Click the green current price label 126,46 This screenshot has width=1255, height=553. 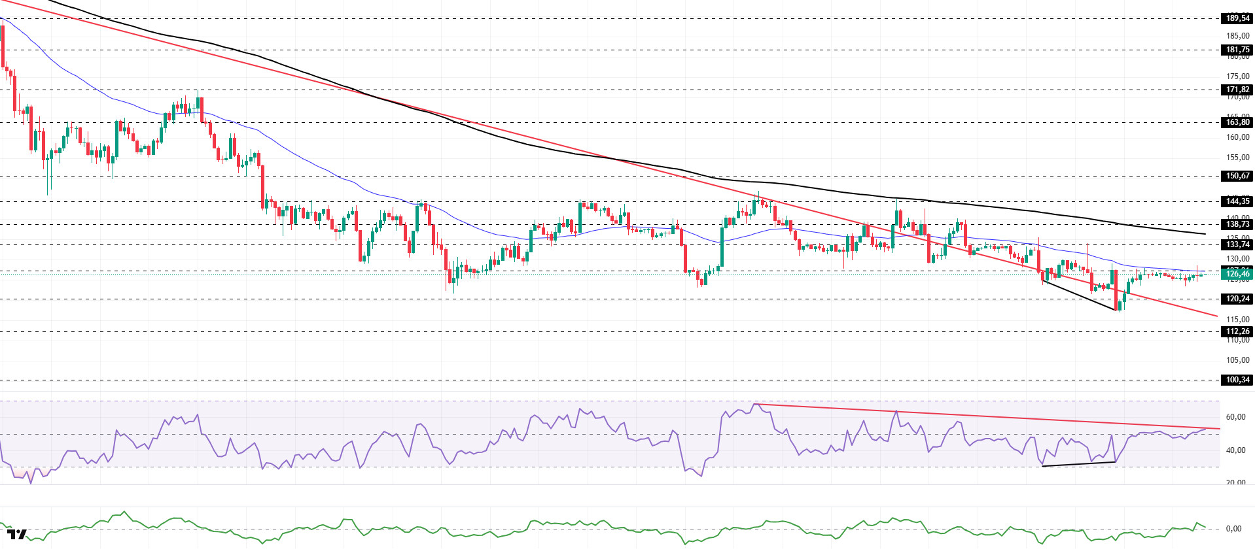1237,274
